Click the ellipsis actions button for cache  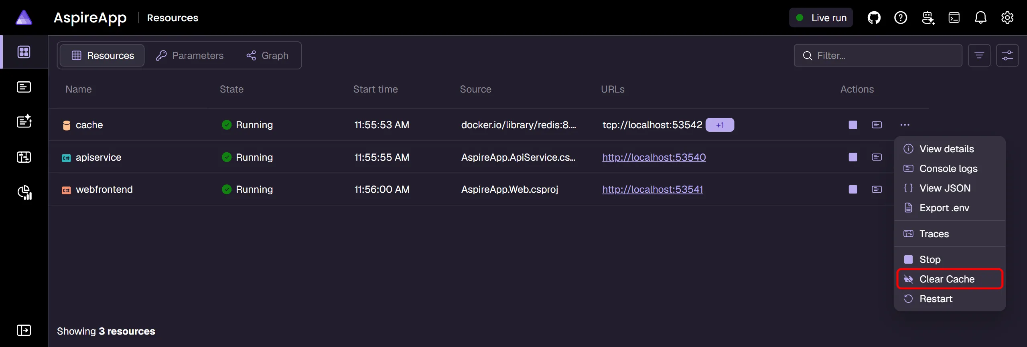click(905, 125)
